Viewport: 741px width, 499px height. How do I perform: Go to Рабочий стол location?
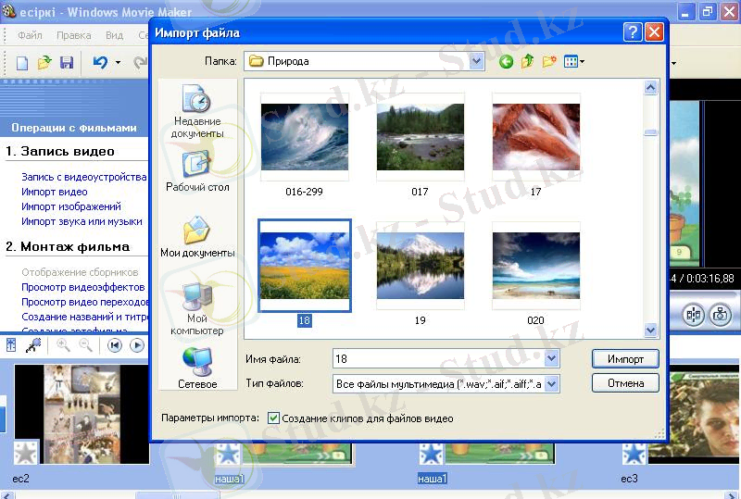(197, 169)
